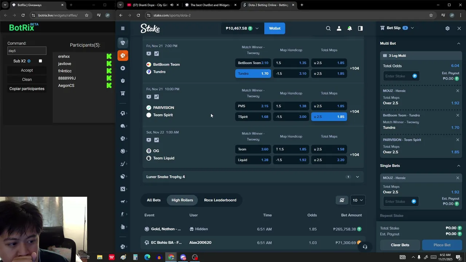Remove BetBoom Team - Tundra leg
Screen dimensions: 466x262
coord(458,115)
